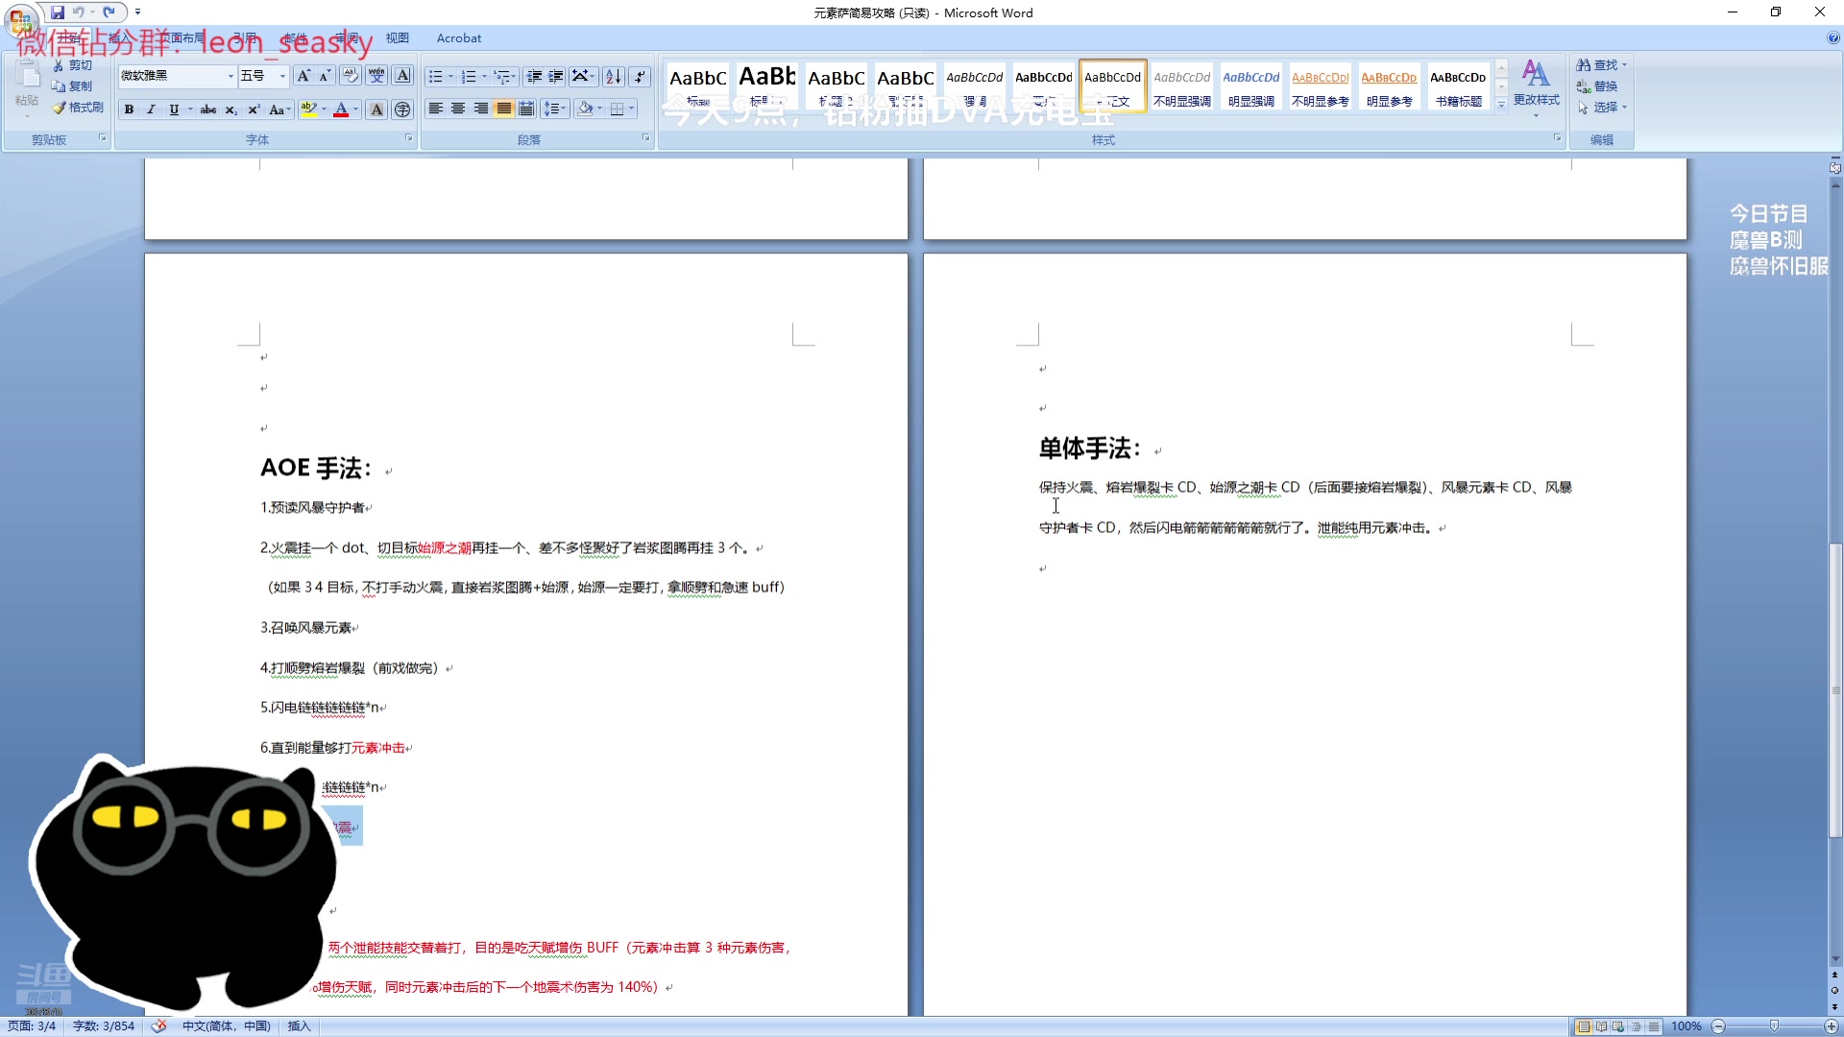Select the Format Painter (格式刷)

point(78,108)
